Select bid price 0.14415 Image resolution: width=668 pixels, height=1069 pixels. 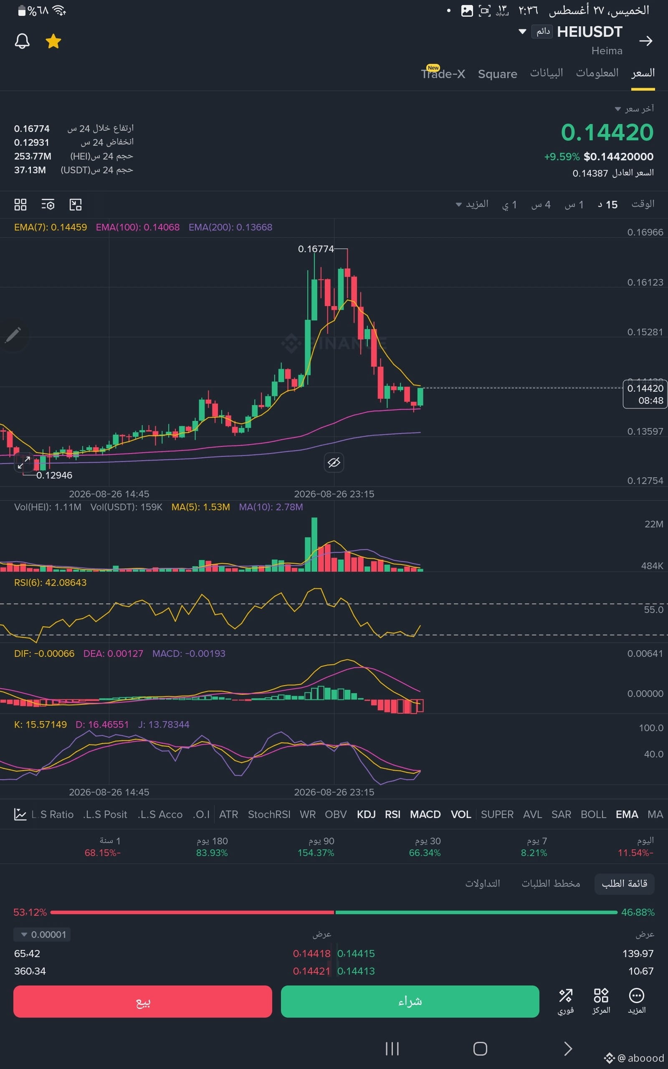point(356,953)
